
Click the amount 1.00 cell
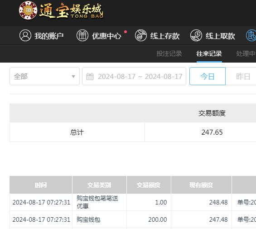(149, 202)
